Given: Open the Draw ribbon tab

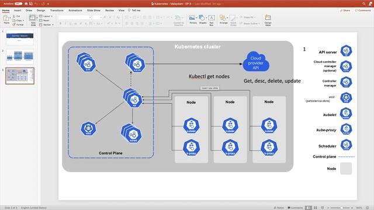Looking at the screenshot, I should click(29, 10).
